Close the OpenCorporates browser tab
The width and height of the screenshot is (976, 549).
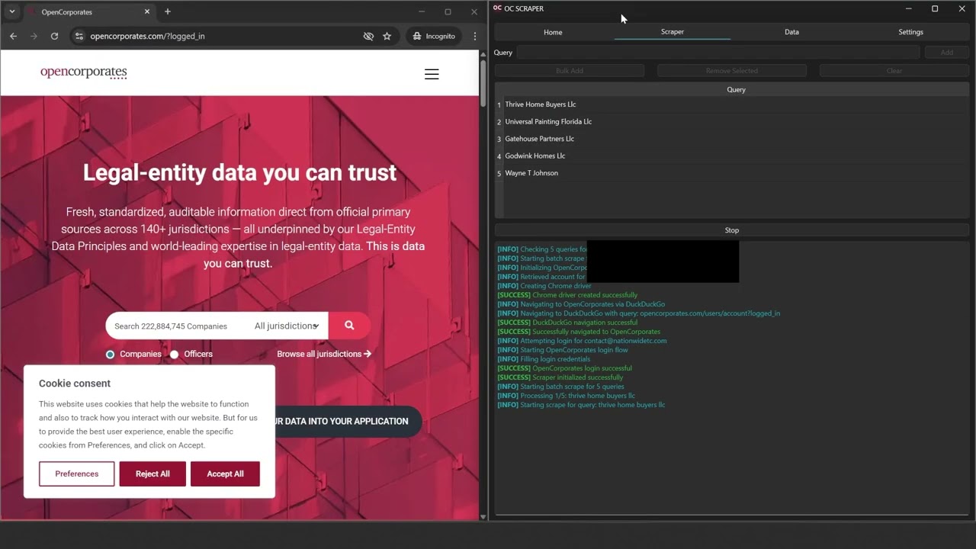coord(148,11)
